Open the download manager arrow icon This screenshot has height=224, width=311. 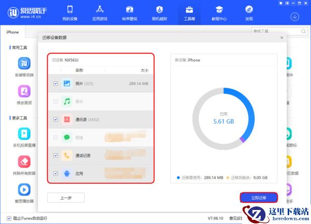[295, 17]
